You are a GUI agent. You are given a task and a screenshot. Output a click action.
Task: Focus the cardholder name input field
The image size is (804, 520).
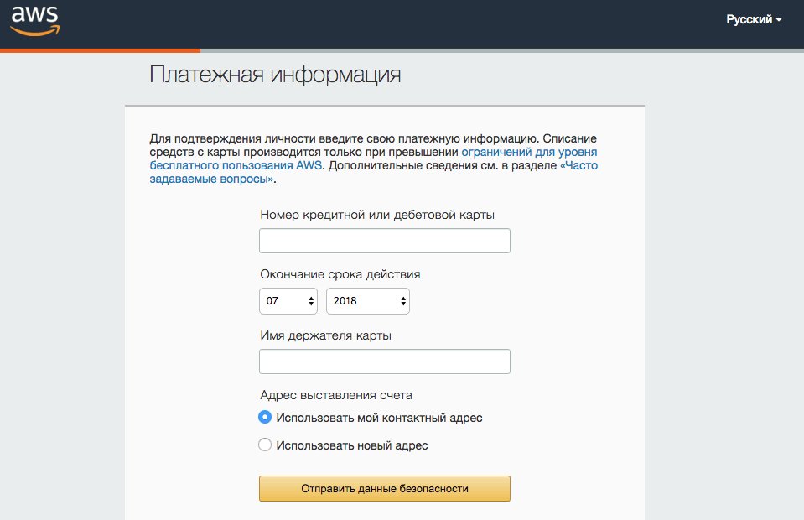[385, 361]
